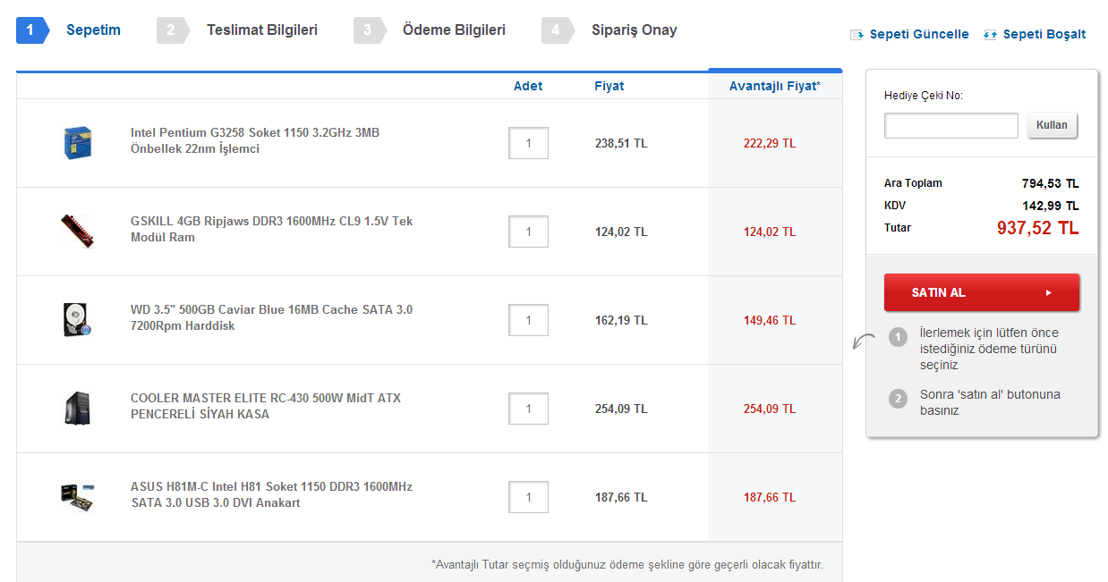Click the Sepeti Boşalt empty cart icon
The height and width of the screenshot is (582, 1108).
click(990, 35)
